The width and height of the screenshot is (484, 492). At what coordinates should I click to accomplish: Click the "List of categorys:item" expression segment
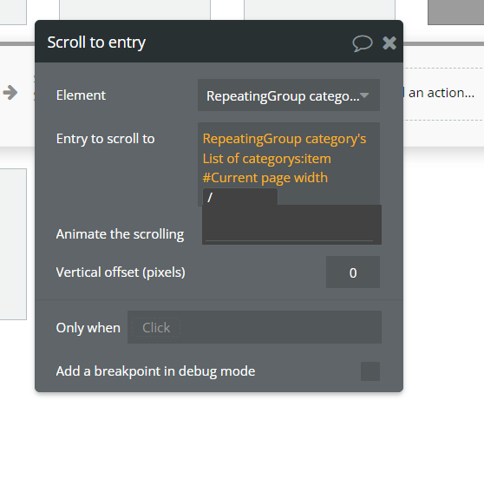coord(266,159)
